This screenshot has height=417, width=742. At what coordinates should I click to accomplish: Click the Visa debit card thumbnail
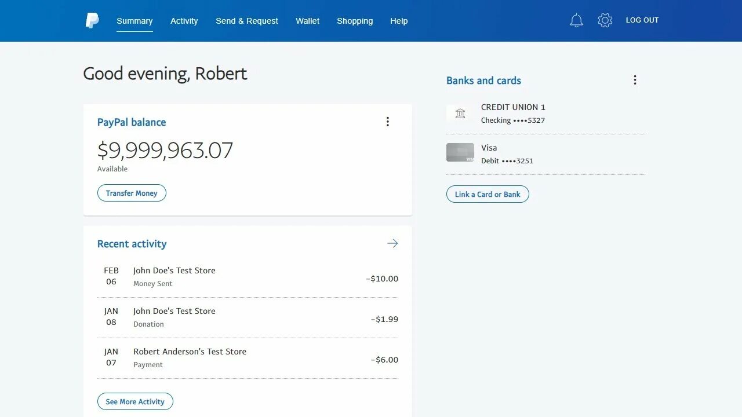460,152
